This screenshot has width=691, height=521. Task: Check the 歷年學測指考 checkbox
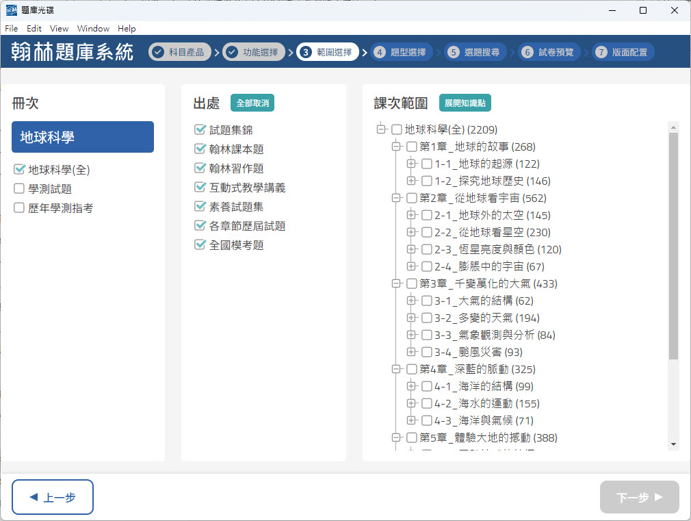click(x=19, y=207)
